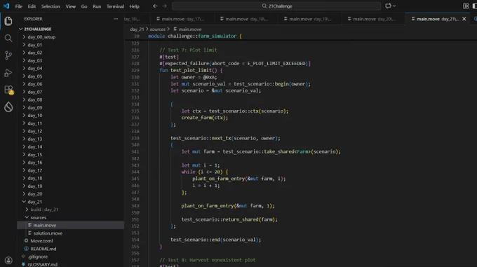Open README.md in the explorer
The image size is (477, 267).
(43, 249)
